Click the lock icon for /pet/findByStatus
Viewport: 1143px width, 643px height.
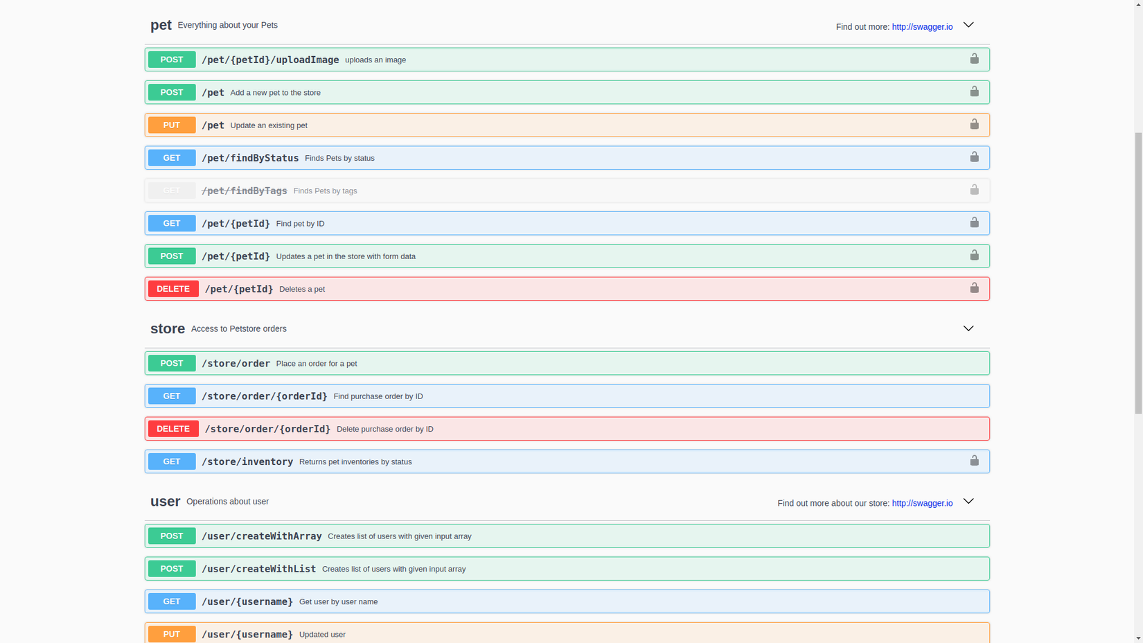(974, 157)
